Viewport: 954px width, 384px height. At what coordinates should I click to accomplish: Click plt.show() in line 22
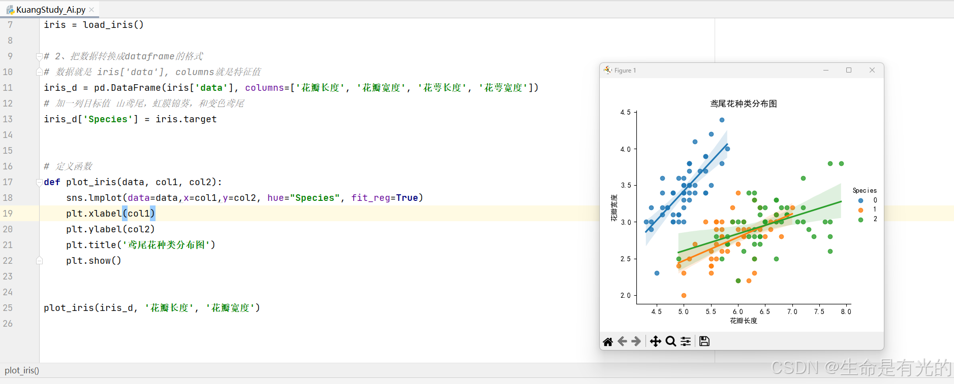coord(94,261)
